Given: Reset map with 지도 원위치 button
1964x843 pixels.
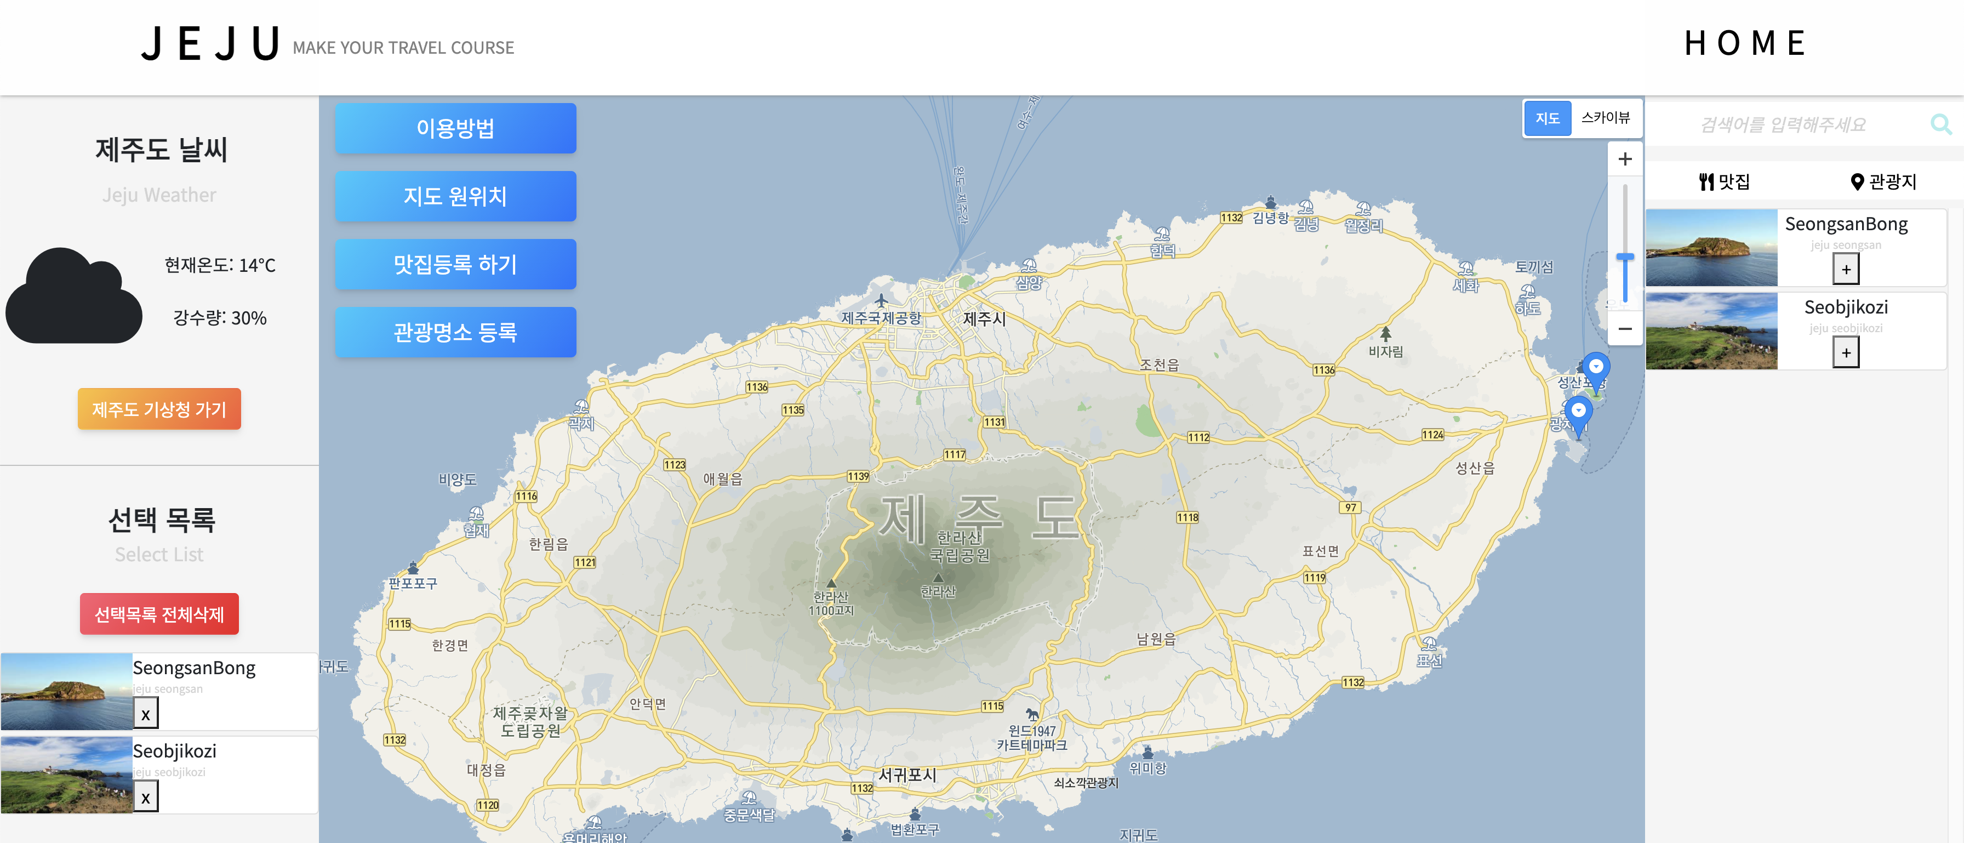Looking at the screenshot, I should pyautogui.click(x=455, y=196).
